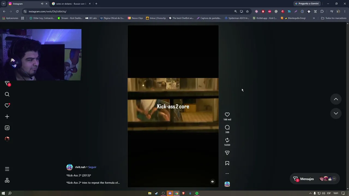Open a new browser tab
This screenshot has height=196, width=349.
(96, 4)
